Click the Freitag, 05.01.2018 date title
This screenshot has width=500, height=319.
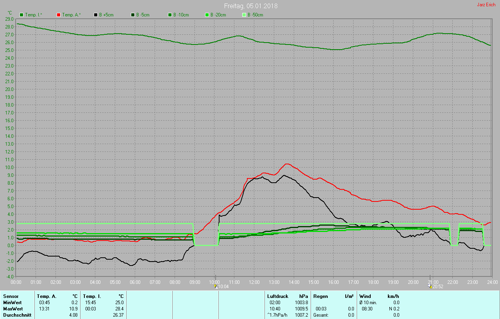click(x=251, y=6)
